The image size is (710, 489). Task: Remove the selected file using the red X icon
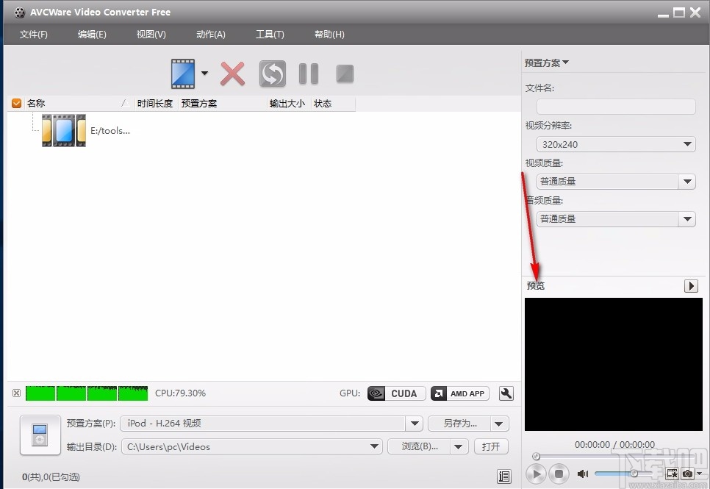pos(232,74)
